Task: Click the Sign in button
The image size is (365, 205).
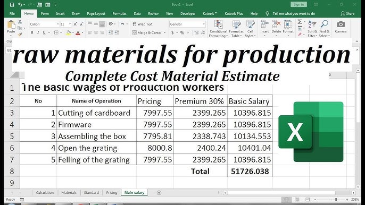Action: [x=298, y=4]
